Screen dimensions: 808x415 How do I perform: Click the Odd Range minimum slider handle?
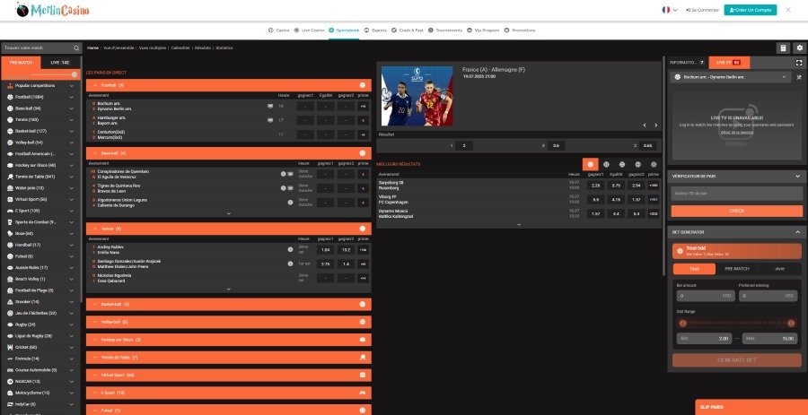(683, 324)
